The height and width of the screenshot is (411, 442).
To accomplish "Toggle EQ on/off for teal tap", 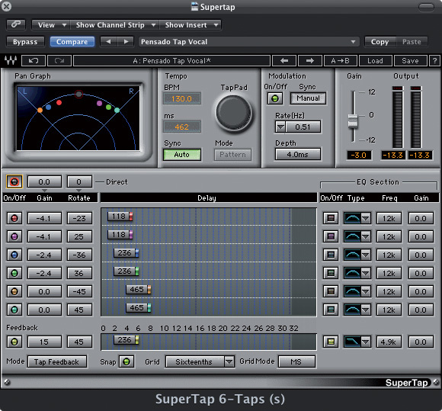I will pyautogui.click(x=331, y=310).
